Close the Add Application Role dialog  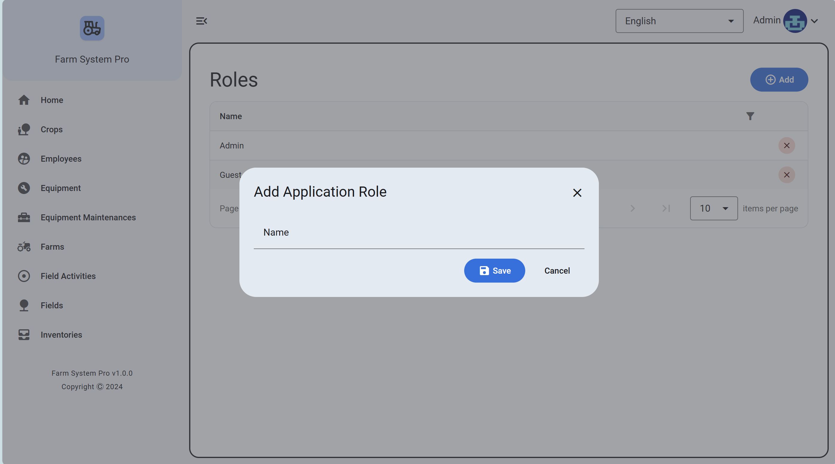(577, 193)
